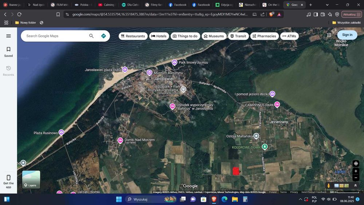
Task: Select the Transit chip
Action: (x=238, y=36)
